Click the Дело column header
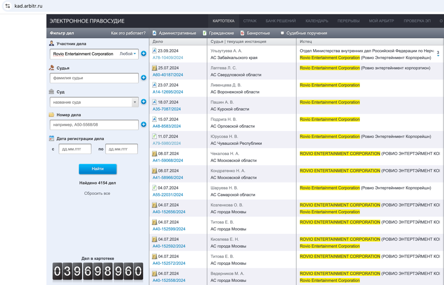Screen dimensions: 444x285 (x=158, y=41)
